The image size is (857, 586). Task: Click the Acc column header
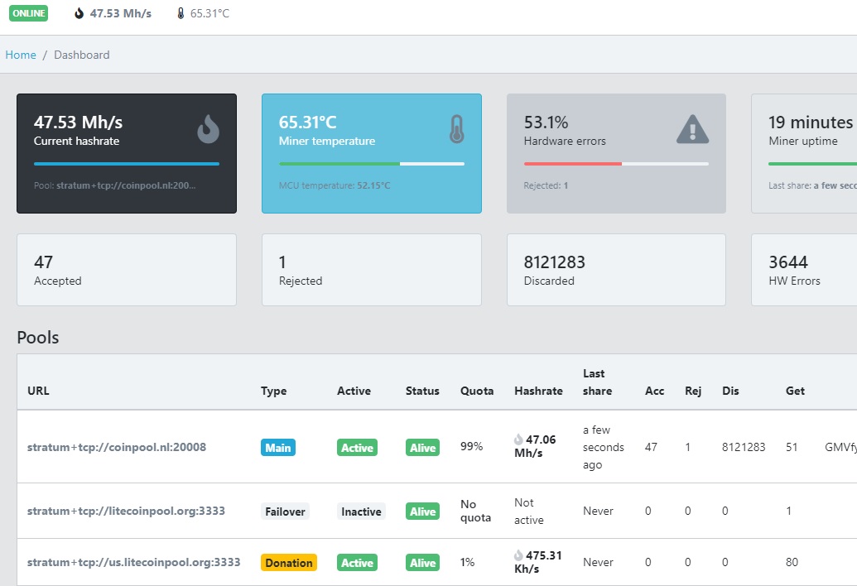654,391
